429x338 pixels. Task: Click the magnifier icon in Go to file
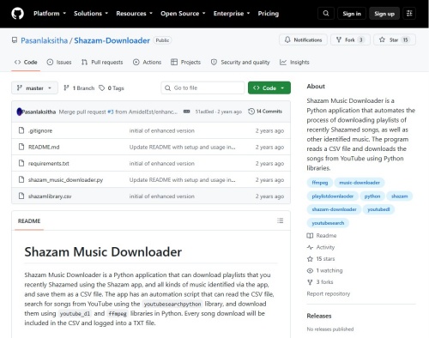point(167,88)
